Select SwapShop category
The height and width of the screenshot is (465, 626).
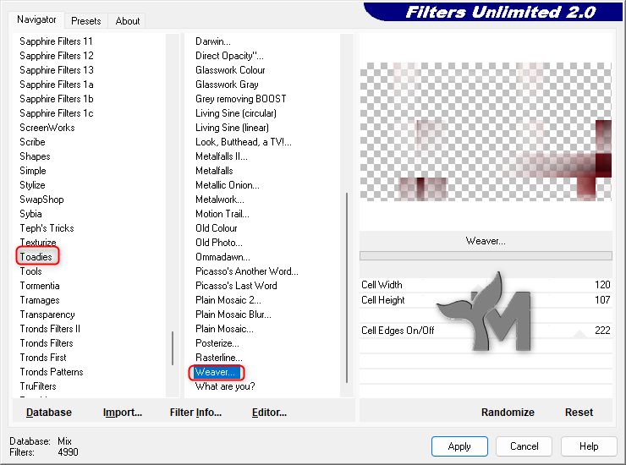(x=41, y=200)
